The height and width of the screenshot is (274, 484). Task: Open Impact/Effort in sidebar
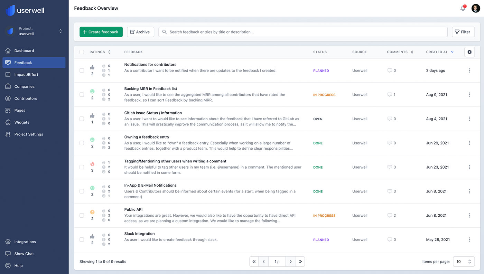tap(26, 75)
